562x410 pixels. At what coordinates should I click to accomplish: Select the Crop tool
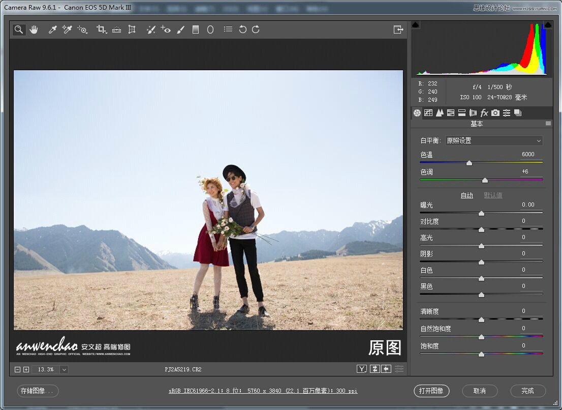click(x=102, y=30)
